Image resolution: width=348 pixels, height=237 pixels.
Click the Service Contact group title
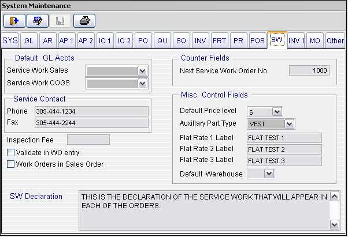(x=39, y=99)
